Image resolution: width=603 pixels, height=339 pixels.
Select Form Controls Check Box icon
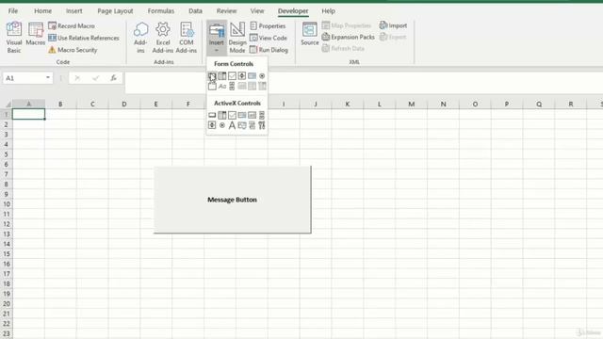click(x=232, y=76)
